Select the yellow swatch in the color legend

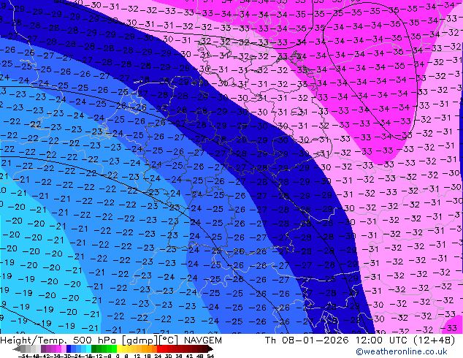click(x=119, y=349)
